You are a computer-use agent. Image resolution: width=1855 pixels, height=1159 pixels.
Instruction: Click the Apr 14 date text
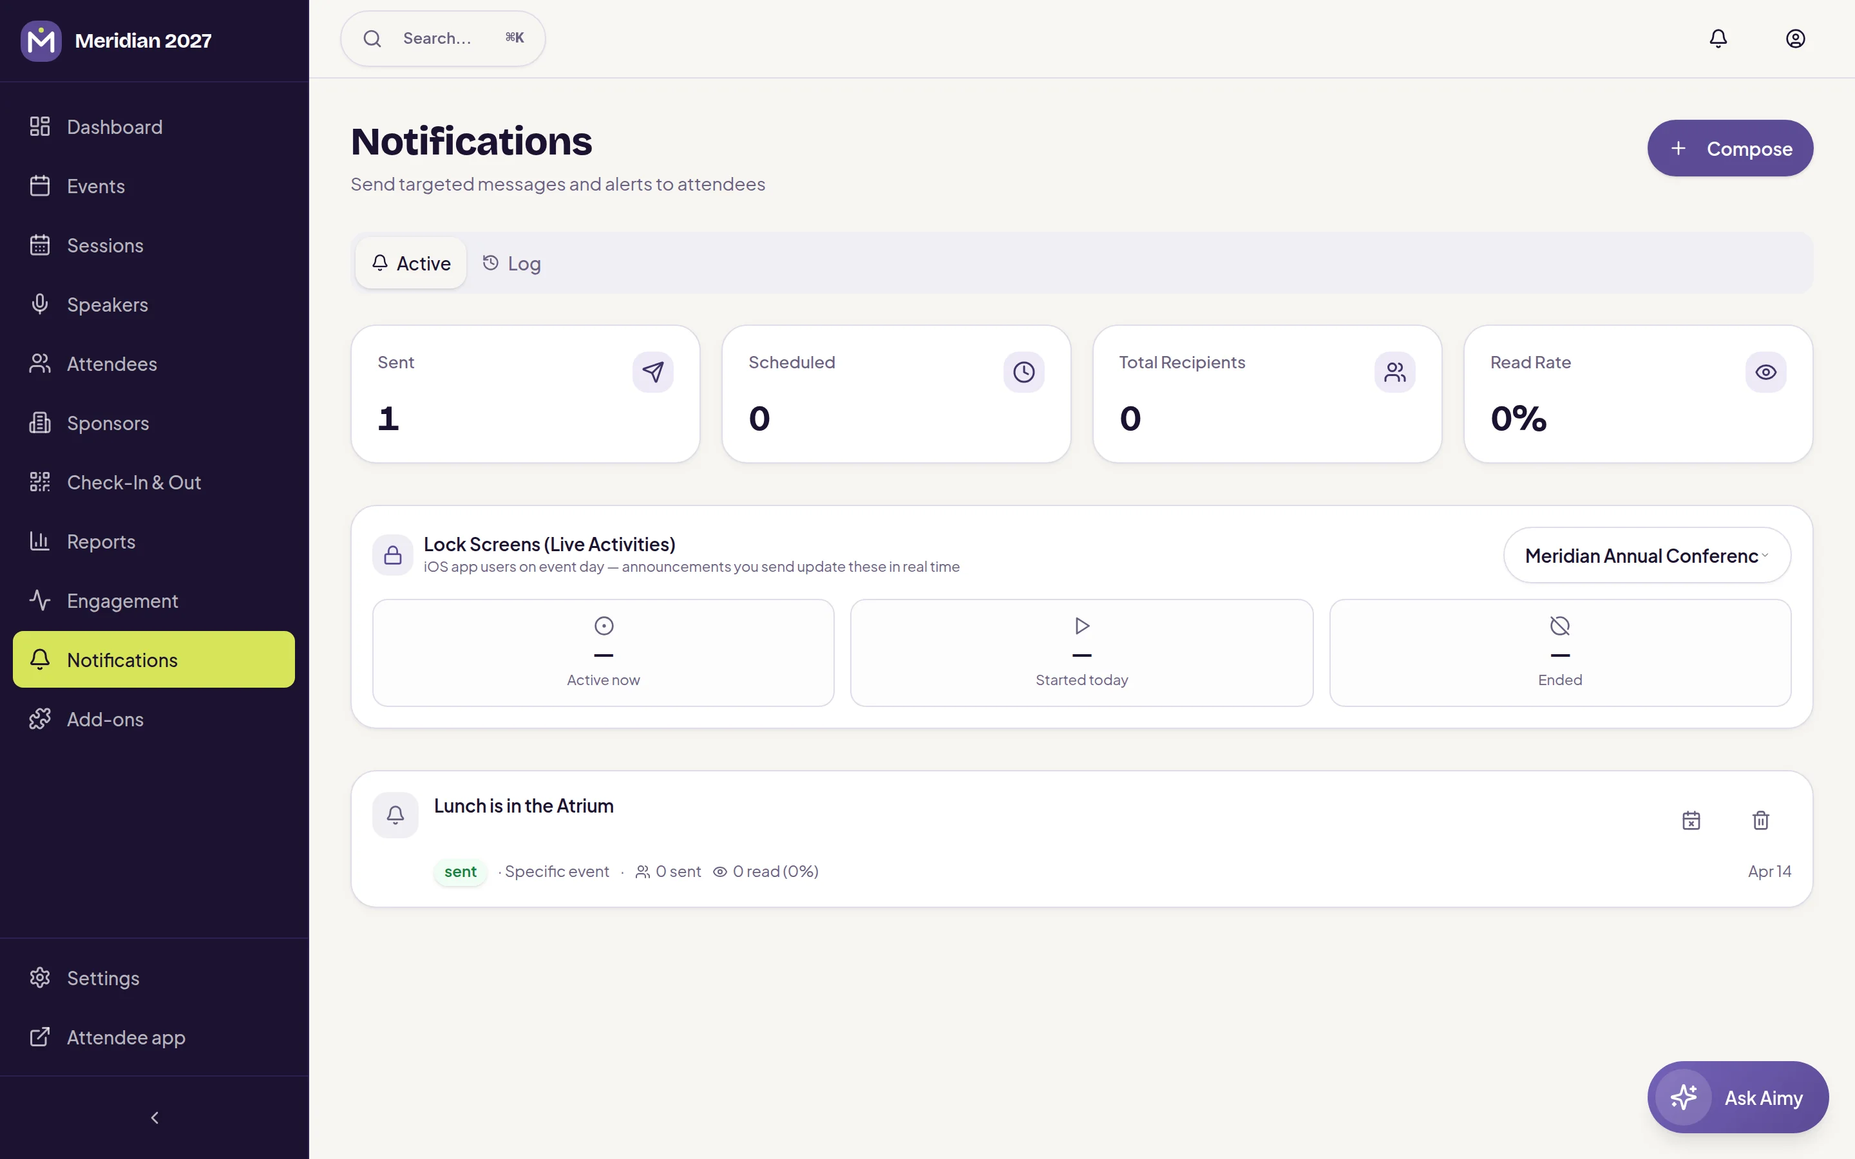click(1769, 872)
